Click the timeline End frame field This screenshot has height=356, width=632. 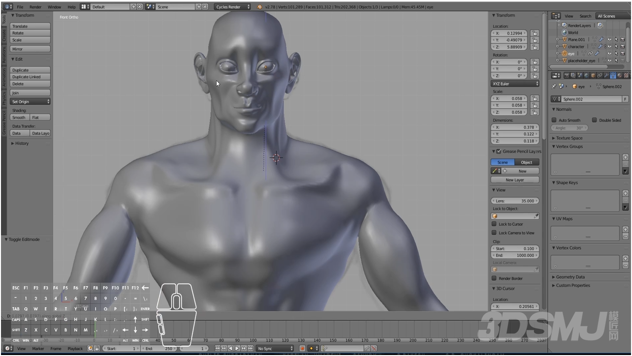coord(159,349)
